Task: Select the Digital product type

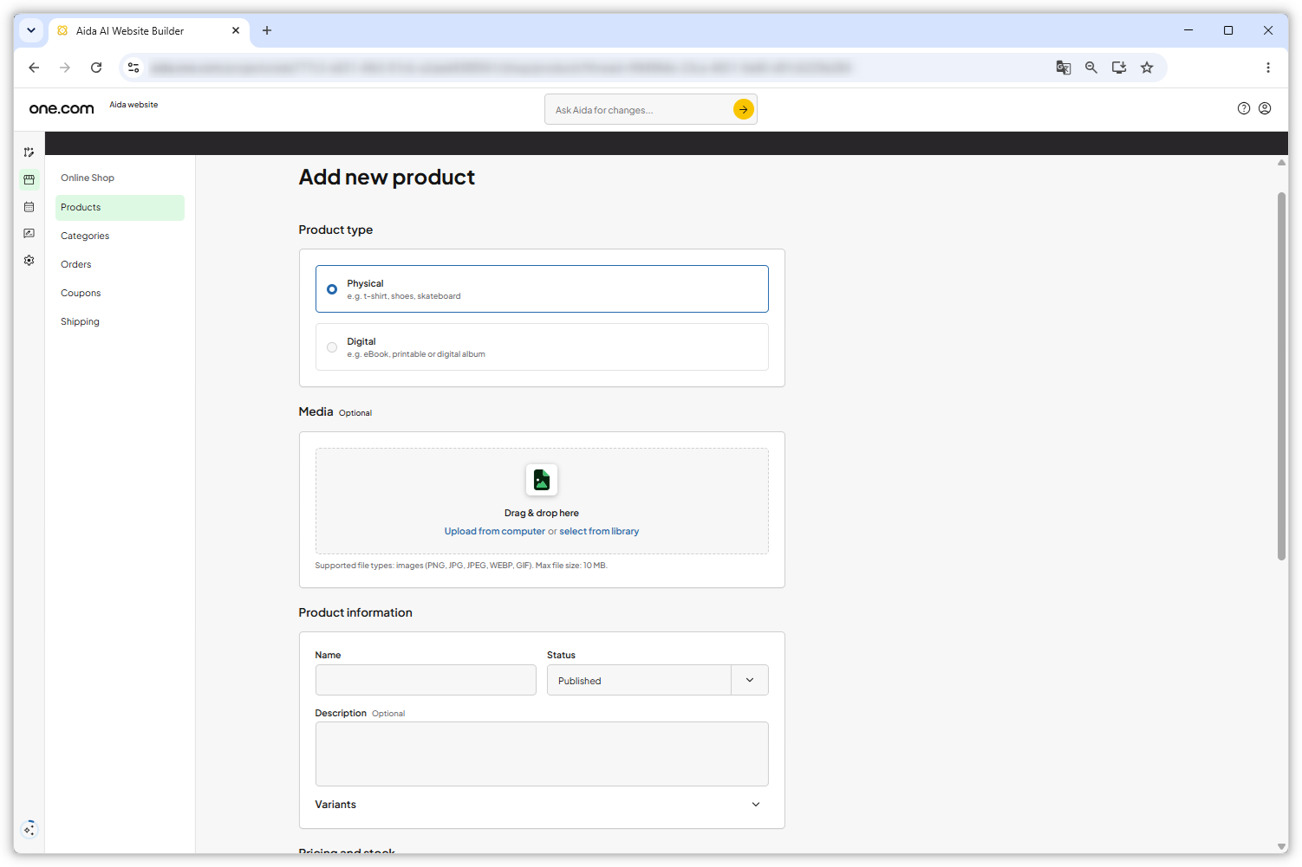Action: tap(542, 346)
